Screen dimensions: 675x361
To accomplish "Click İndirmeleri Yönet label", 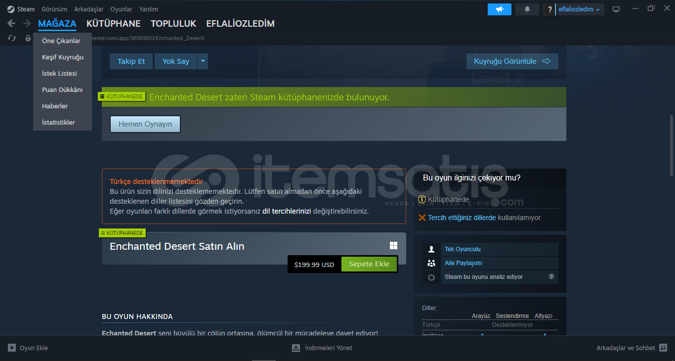I will [x=329, y=348].
